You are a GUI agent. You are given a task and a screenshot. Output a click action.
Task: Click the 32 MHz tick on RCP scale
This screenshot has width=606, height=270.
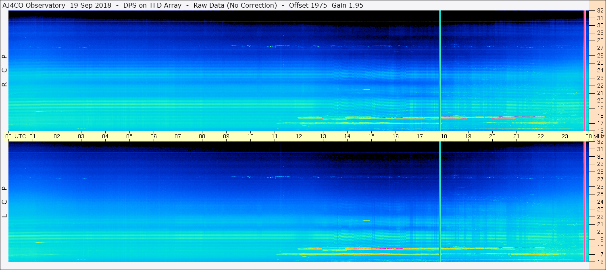click(x=600, y=11)
